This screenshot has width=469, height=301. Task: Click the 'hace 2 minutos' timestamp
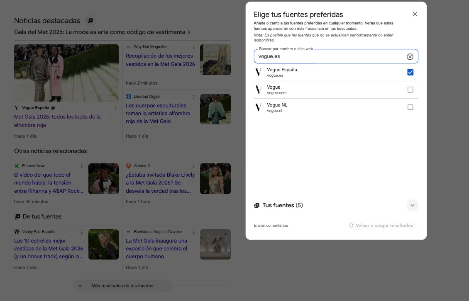pos(142,83)
